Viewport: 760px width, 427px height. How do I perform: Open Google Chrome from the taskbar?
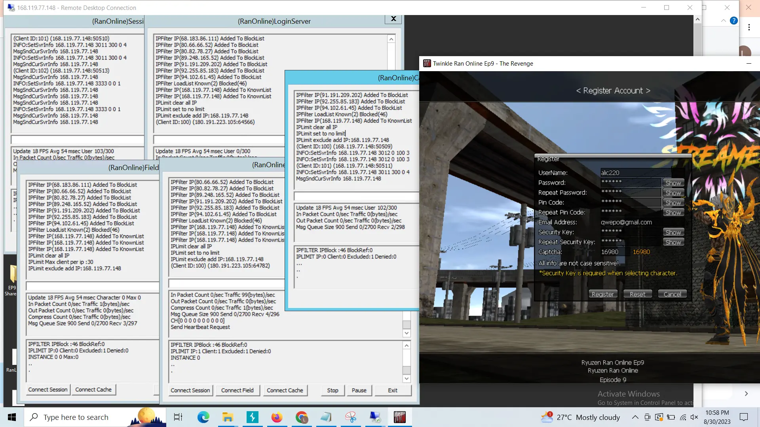pyautogui.click(x=301, y=417)
